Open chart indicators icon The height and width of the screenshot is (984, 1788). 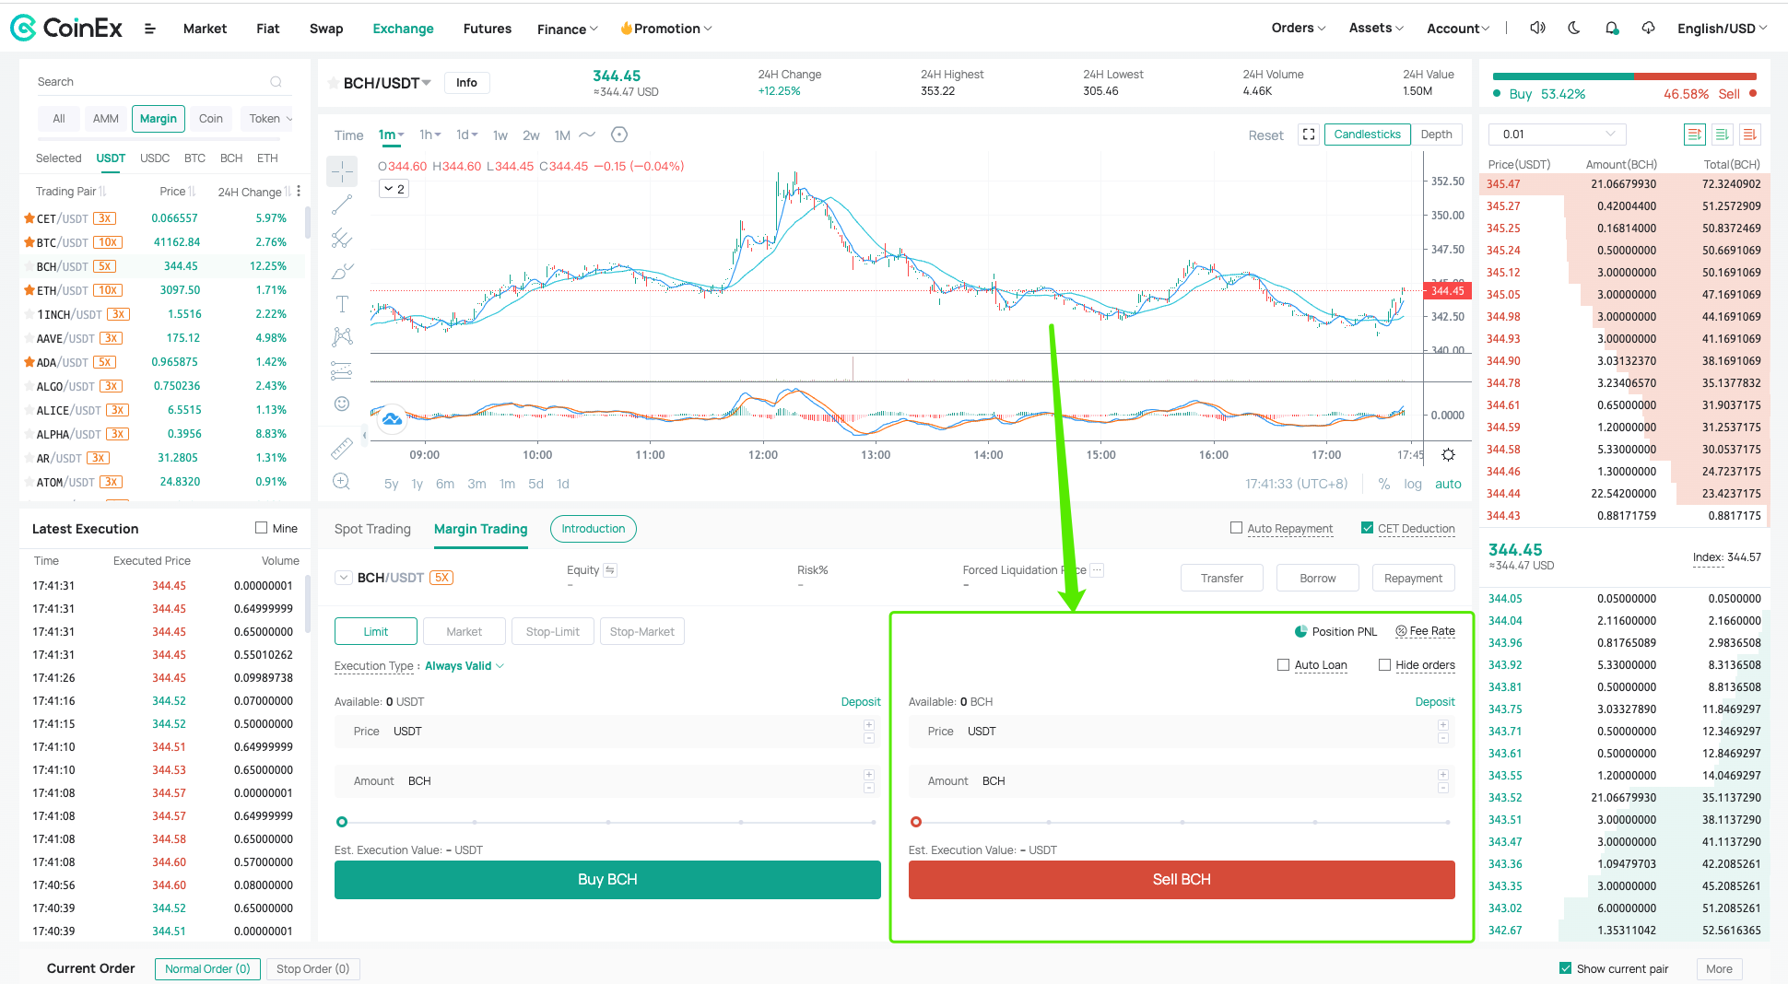[587, 135]
